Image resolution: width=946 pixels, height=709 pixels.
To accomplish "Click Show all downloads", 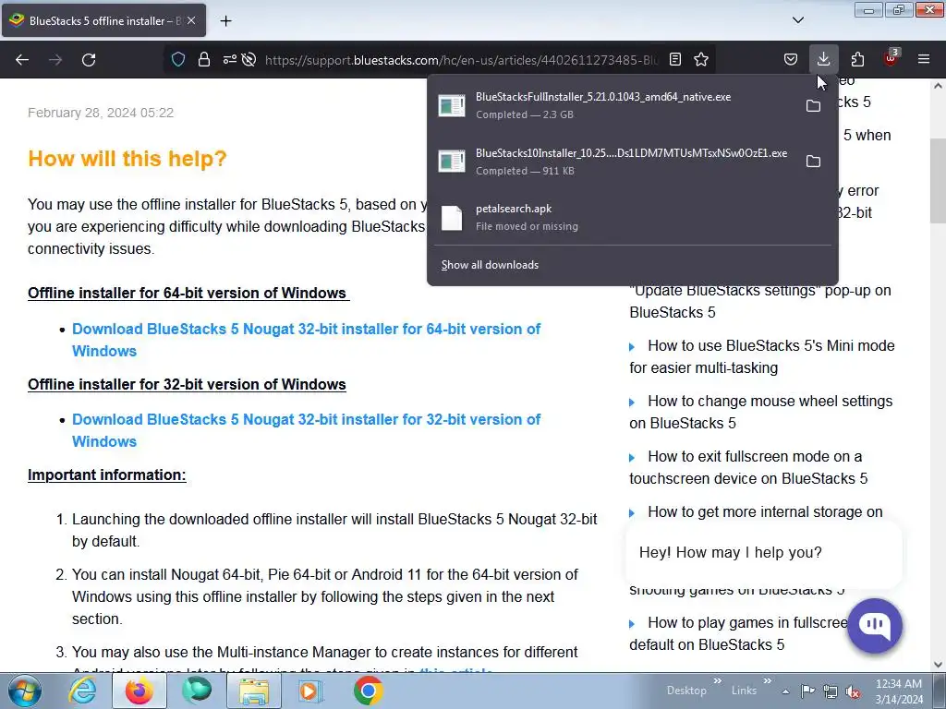I will 490,265.
